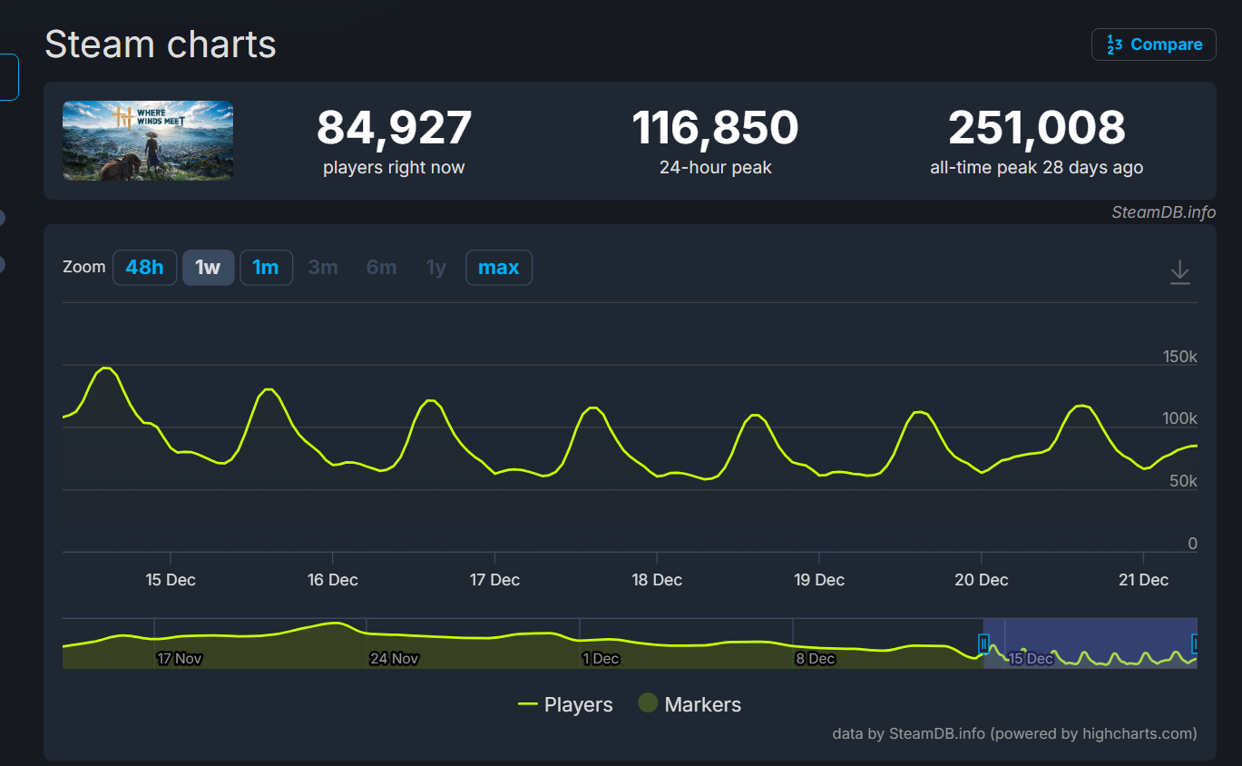Viewport: 1242px width, 766px height.
Task: Click the 20 Dec axis label
Action: click(982, 580)
